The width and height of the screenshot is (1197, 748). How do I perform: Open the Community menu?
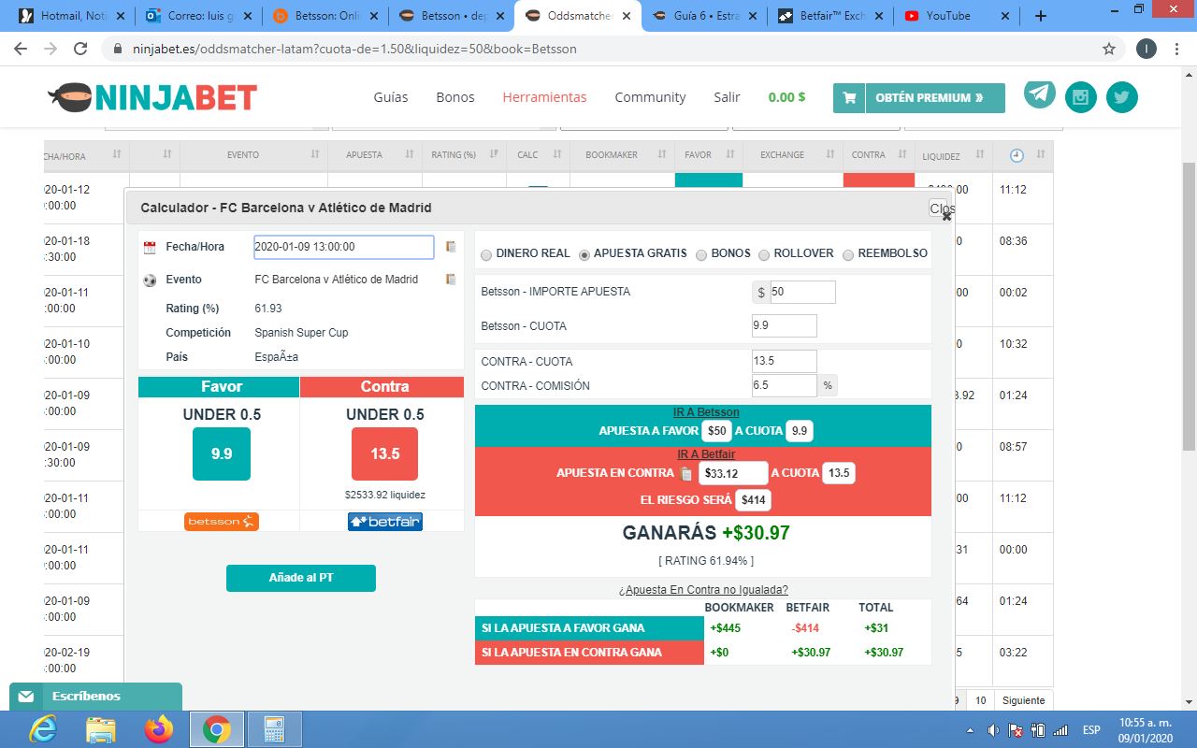[650, 97]
